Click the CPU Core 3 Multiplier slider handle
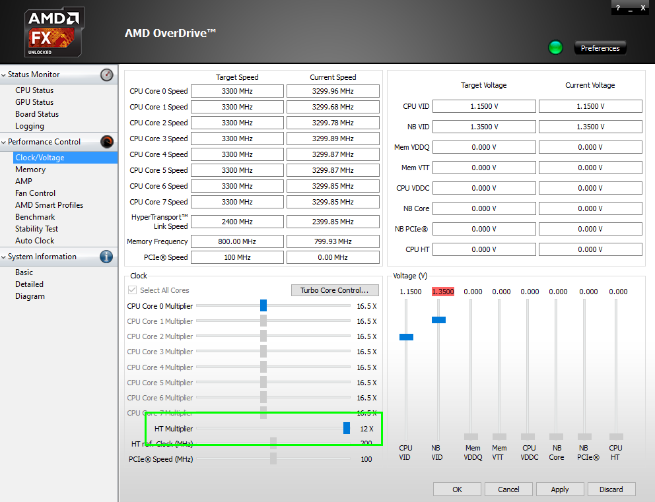Image resolution: width=655 pixels, height=502 pixels. [263, 352]
